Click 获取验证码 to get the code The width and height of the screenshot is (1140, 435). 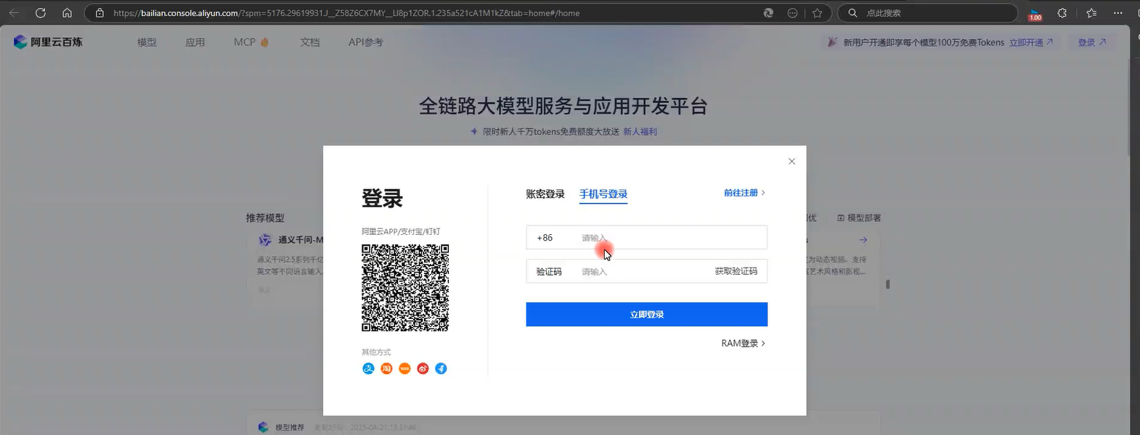pyautogui.click(x=736, y=271)
